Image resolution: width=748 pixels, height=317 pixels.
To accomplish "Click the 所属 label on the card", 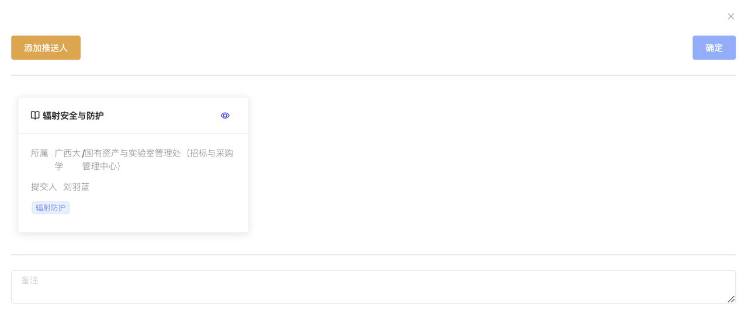I will point(40,153).
